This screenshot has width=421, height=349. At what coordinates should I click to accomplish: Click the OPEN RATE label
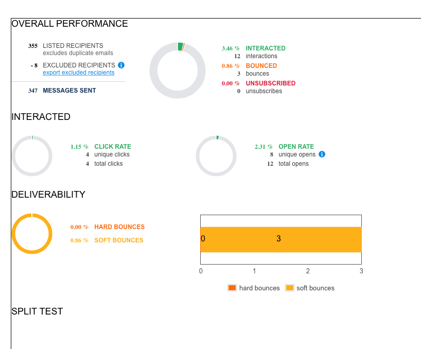tap(296, 147)
